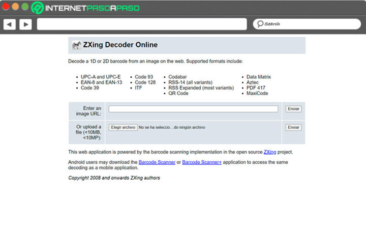Open file picker with Elegir archivo
This screenshot has width=366, height=229.
(x=123, y=127)
